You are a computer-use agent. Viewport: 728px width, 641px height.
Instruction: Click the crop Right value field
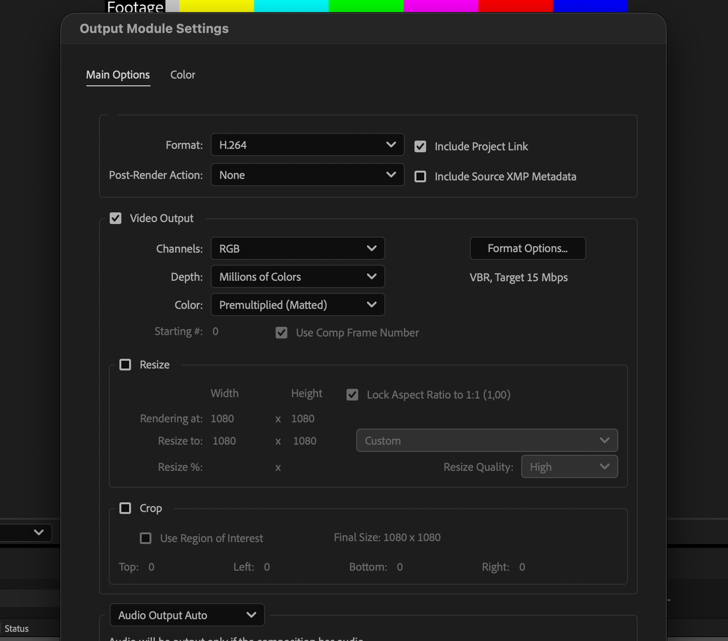(522, 567)
